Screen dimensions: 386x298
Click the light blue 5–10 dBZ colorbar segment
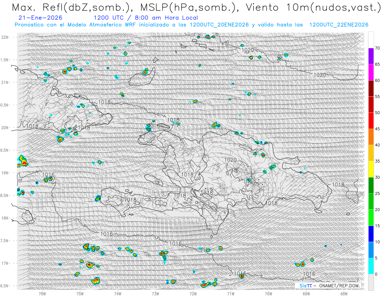pyautogui.click(x=371, y=250)
